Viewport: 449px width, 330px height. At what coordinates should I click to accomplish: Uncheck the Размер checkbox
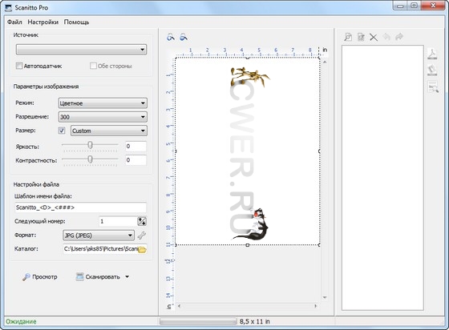[x=62, y=131]
